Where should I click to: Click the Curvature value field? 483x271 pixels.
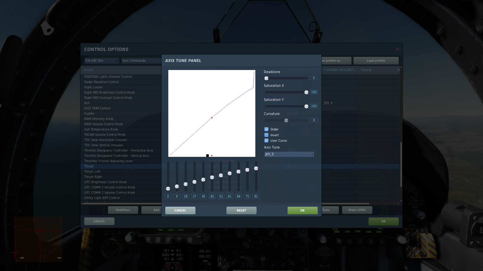[x=314, y=120]
